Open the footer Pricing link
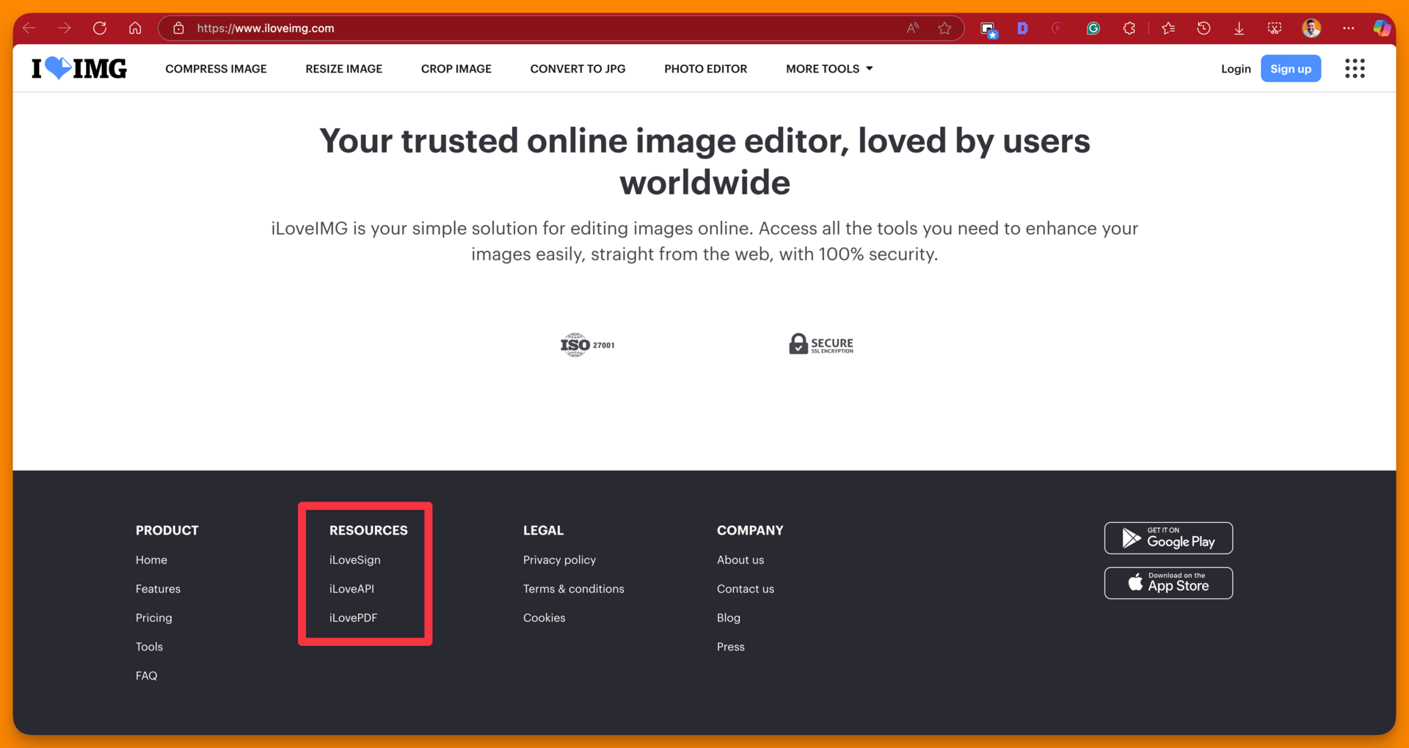This screenshot has height=748, width=1409. [x=153, y=617]
